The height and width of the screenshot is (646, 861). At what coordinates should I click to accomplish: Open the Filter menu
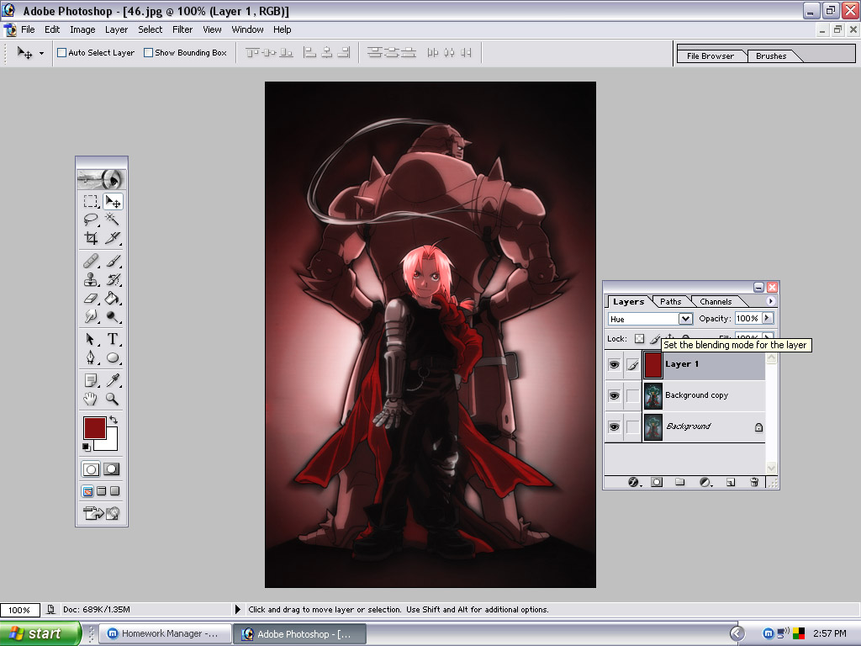[182, 29]
